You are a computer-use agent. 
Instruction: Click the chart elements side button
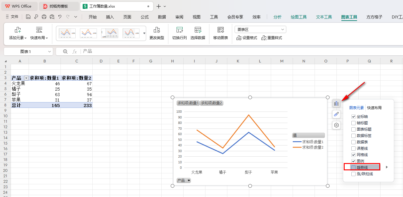point(336,103)
